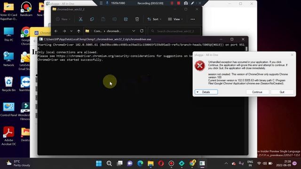
Task: Open the weather widget showing 37°C
Action: coord(18,163)
